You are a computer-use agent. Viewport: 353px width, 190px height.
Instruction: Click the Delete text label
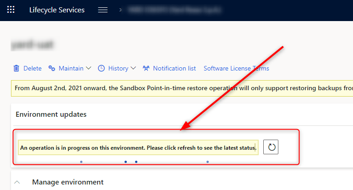33,68
